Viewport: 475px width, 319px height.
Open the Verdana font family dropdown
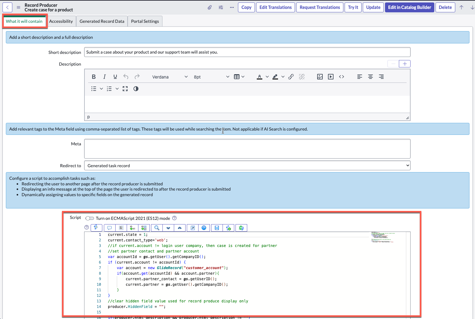pyautogui.click(x=170, y=77)
